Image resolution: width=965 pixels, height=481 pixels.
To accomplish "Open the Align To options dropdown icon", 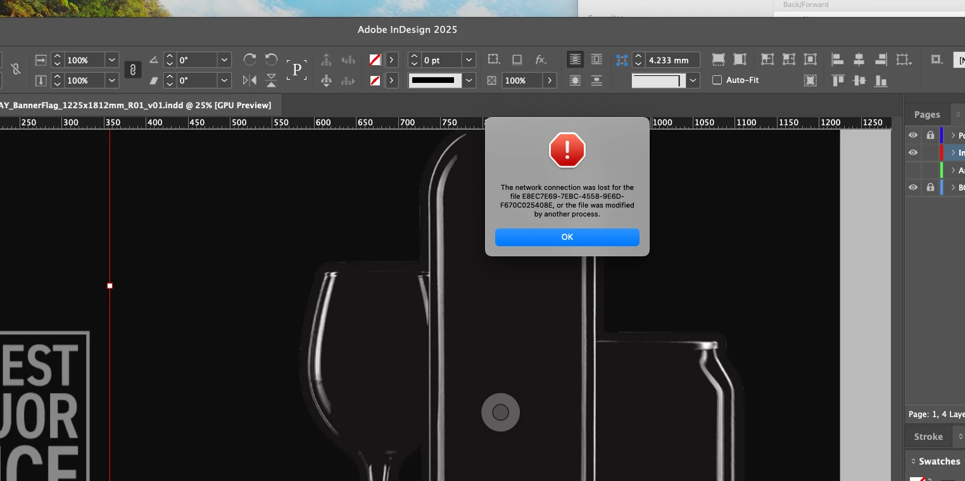I will (904, 59).
